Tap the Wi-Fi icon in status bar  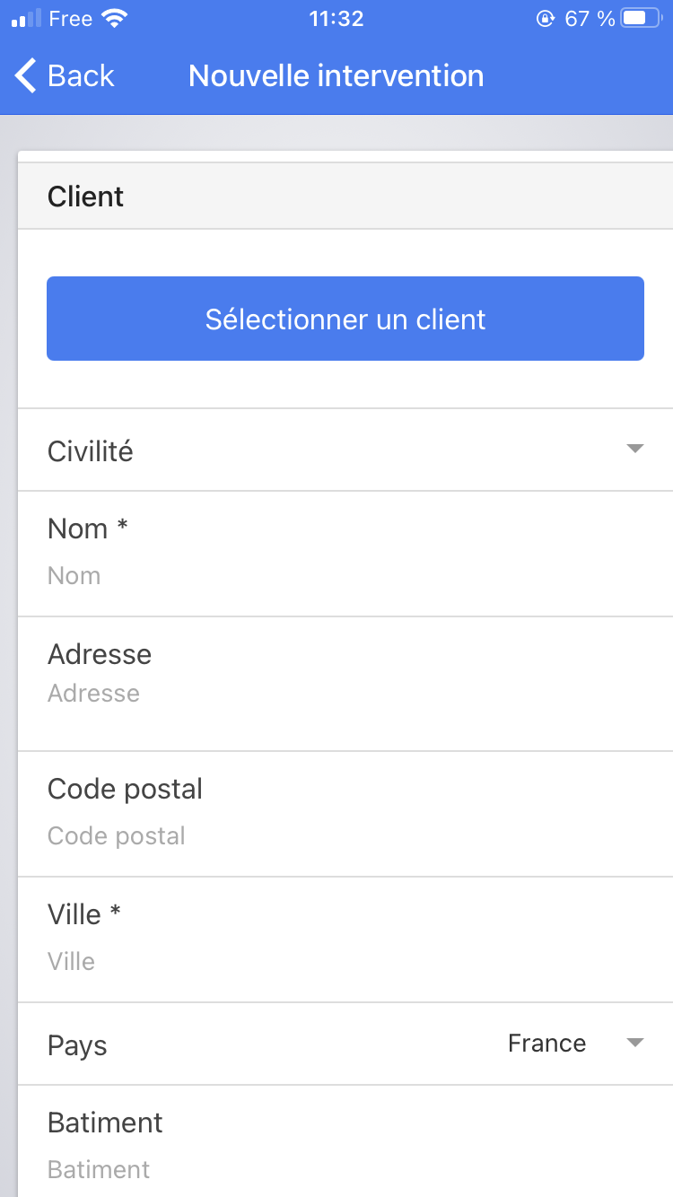(114, 18)
